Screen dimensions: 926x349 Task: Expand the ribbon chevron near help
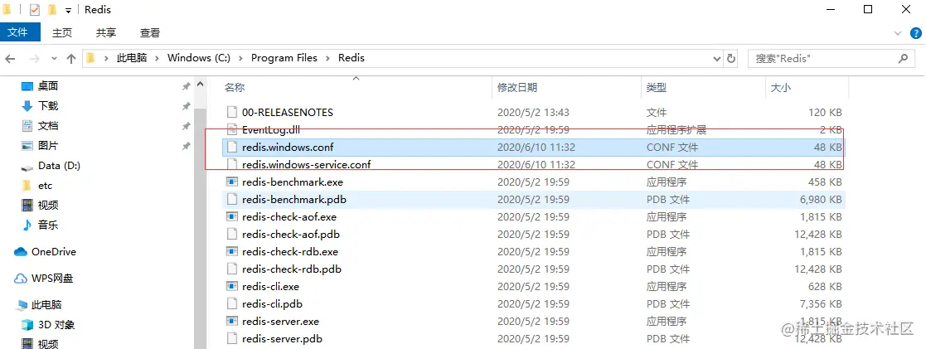898,33
